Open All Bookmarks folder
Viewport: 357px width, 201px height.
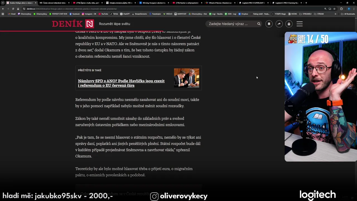point(348,14)
